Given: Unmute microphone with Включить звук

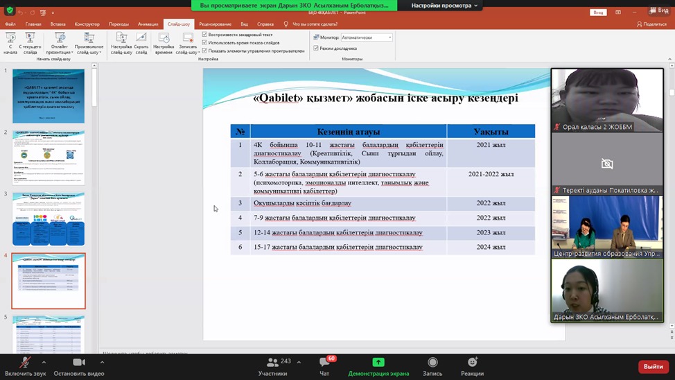Looking at the screenshot, I should 26,367.
